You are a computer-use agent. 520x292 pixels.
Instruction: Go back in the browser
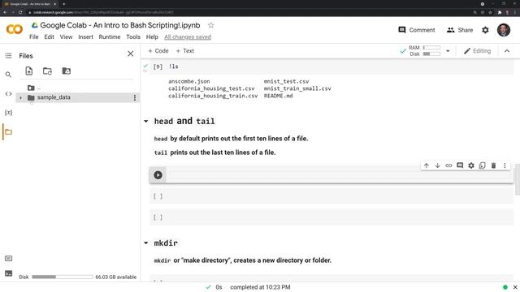(x=5, y=12)
